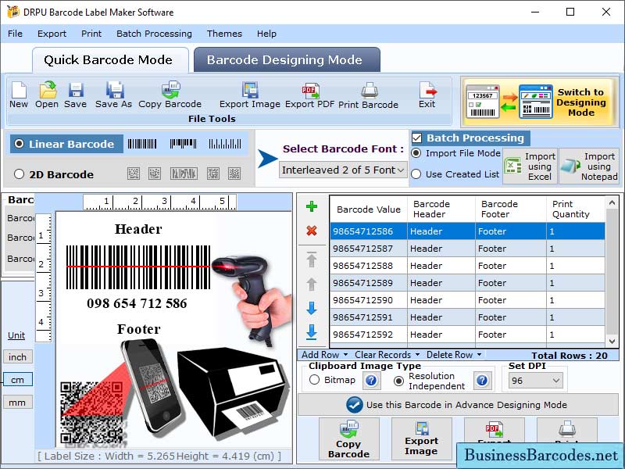Click first 2D barcode sample icon
The image size is (625, 469).
134,174
